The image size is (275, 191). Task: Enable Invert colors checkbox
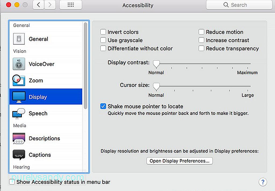point(103,32)
